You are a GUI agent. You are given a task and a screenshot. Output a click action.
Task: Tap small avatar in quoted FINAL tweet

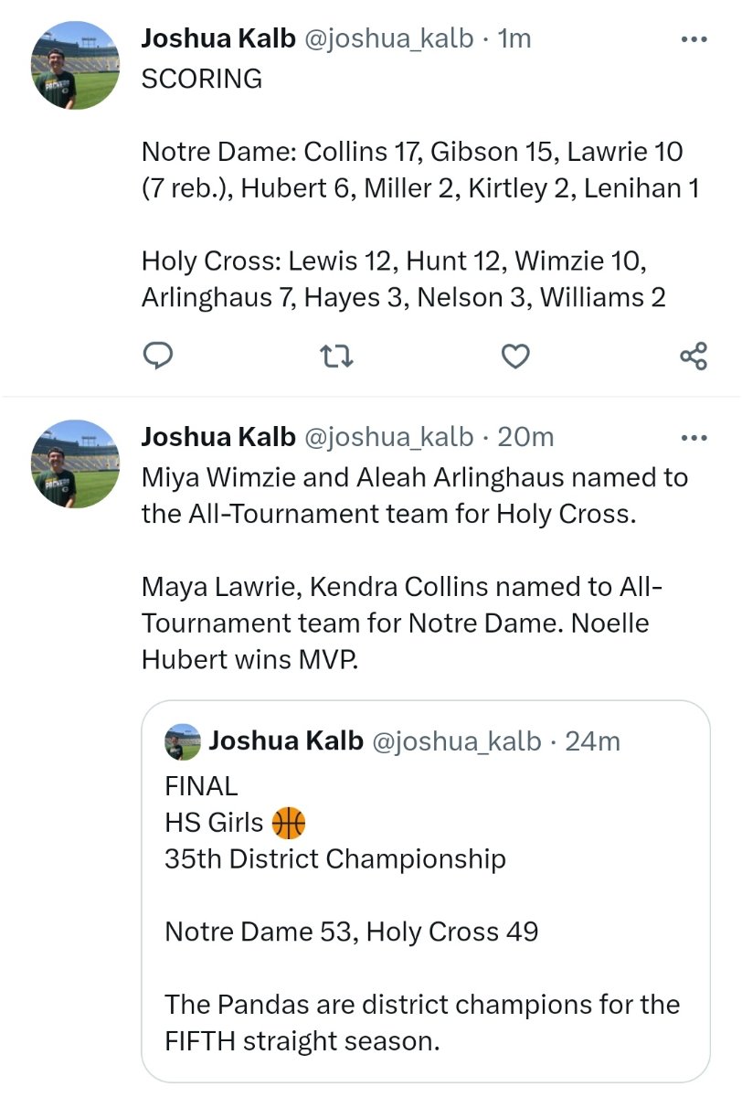pyautogui.click(x=183, y=741)
